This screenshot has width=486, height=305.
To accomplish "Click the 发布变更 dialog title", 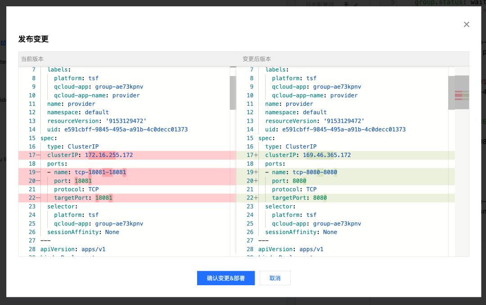I will pyautogui.click(x=33, y=39).
